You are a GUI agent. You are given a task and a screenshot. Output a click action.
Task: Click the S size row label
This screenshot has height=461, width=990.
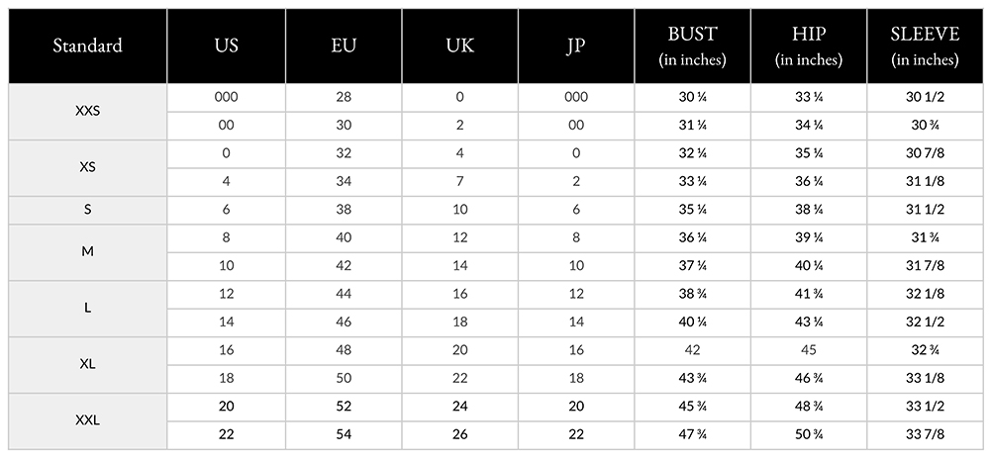coord(87,210)
